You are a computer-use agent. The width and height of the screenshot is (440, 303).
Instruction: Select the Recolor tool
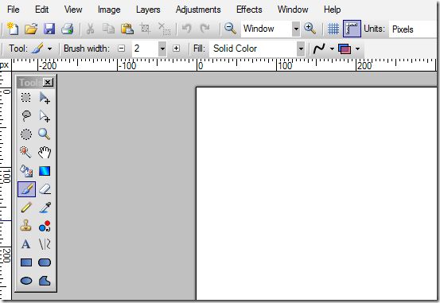(x=45, y=226)
